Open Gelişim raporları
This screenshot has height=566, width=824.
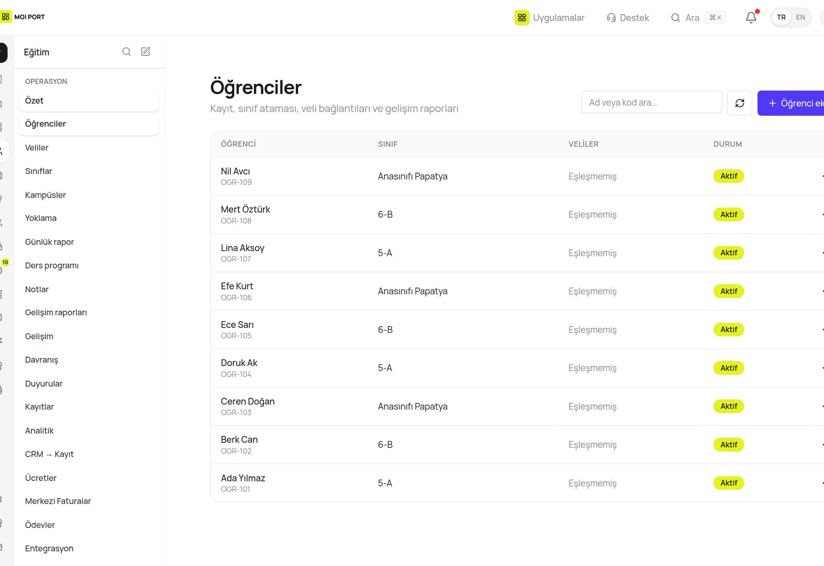tap(89, 312)
